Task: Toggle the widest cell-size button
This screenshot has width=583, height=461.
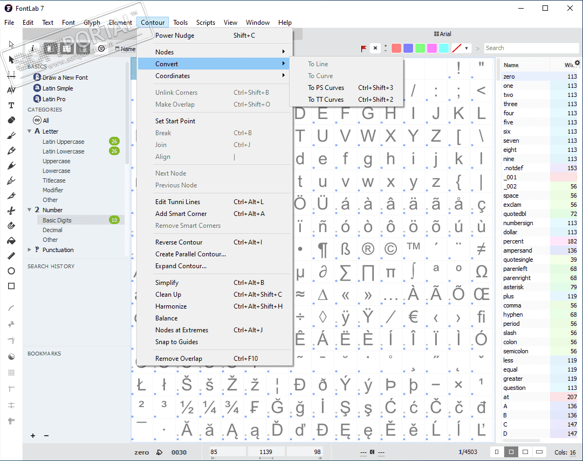Action: 539,452
